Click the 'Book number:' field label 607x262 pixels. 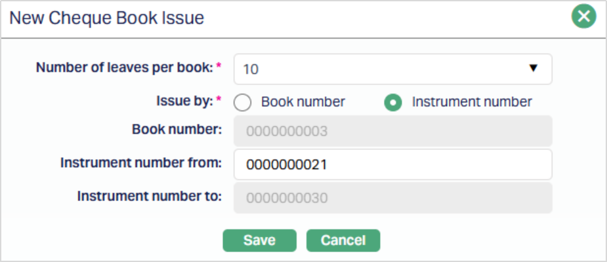tap(175, 130)
